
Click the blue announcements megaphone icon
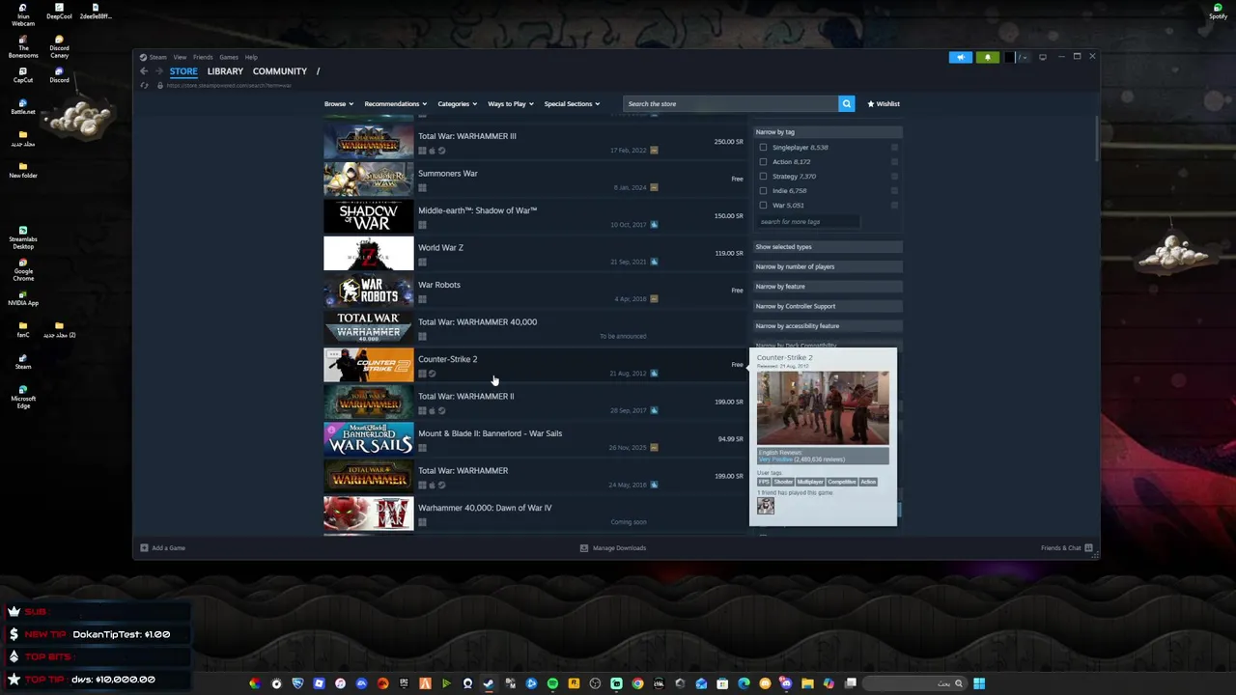click(x=960, y=57)
